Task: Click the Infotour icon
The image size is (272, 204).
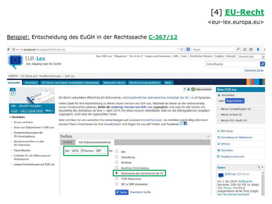Action: click(219, 144)
